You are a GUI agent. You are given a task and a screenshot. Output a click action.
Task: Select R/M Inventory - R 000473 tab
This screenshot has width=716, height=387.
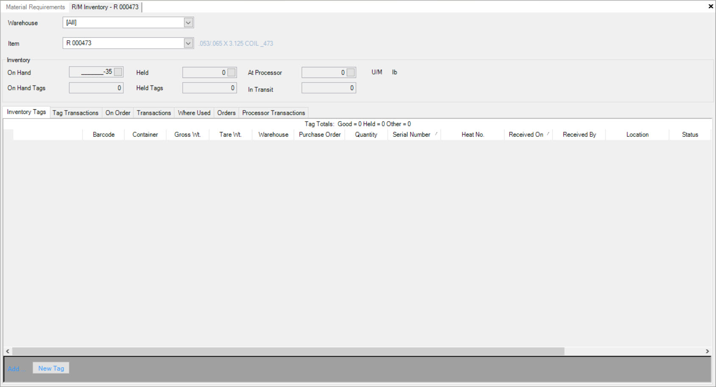[x=105, y=7]
